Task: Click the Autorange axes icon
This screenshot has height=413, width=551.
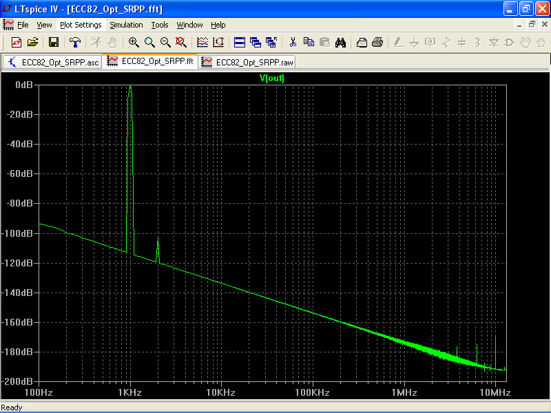Action: (218, 43)
